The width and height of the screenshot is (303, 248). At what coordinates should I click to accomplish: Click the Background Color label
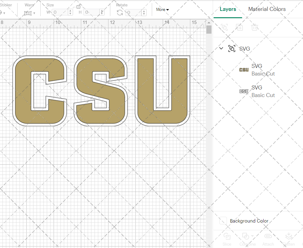point(249,221)
